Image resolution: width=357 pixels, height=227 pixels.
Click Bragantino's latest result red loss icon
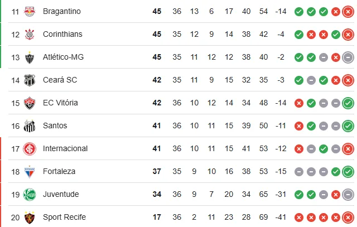click(348, 11)
